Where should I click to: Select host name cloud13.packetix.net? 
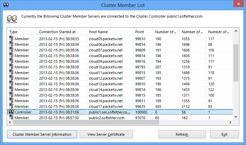pos(106,84)
